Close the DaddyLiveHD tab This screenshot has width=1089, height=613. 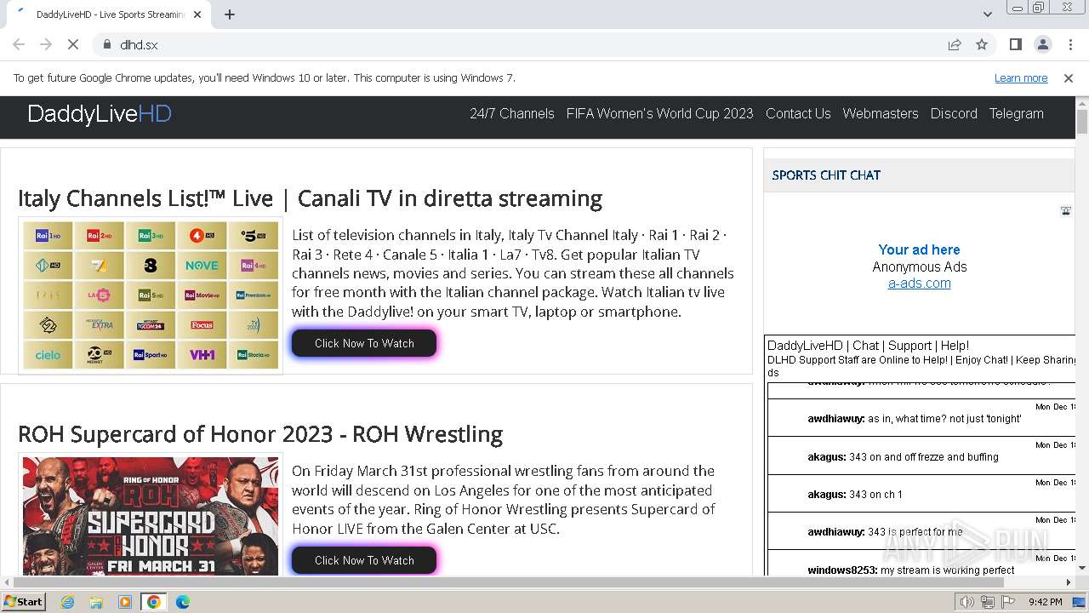click(x=197, y=14)
